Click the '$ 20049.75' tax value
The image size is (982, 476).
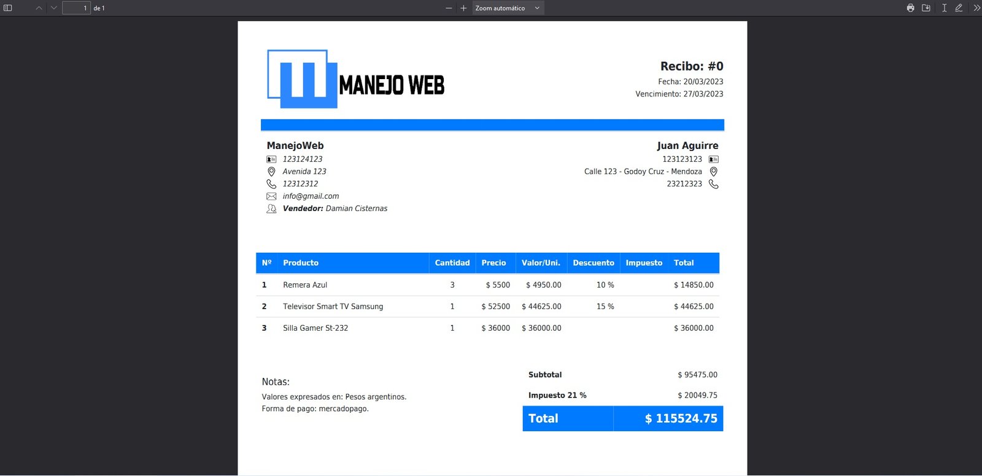[697, 396]
